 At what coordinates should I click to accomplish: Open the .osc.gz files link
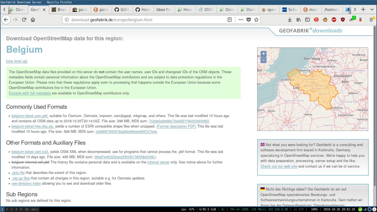(x=21, y=178)
